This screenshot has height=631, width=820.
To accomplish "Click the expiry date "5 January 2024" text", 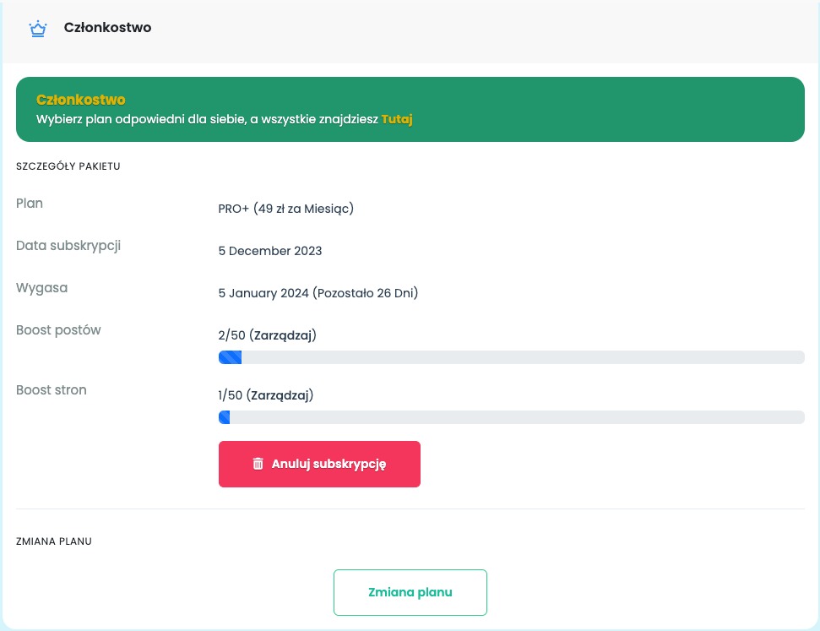I will [x=263, y=293].
